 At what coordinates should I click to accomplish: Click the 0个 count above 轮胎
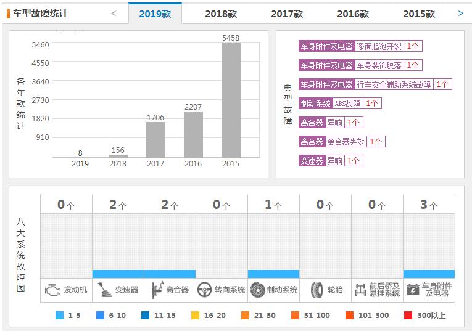325,205
